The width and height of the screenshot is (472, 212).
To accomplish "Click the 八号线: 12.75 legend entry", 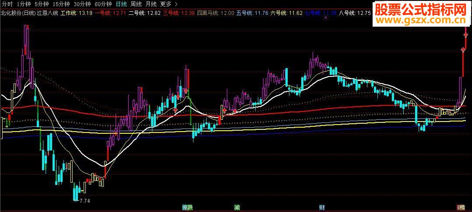I will [x=354, y=13].
